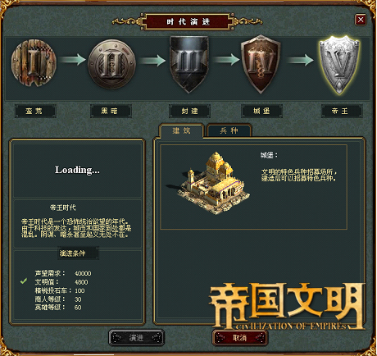Click the arrow between ages I and II
The width and height of the screenshot is (377, 356).
[x=72, y=59]
